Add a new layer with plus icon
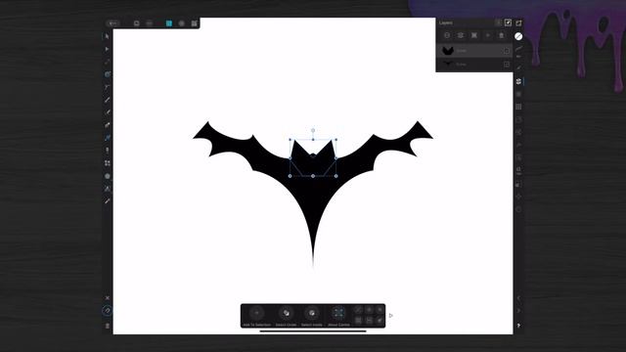Screen dimensions: 626x352 (x=487, y=35)
